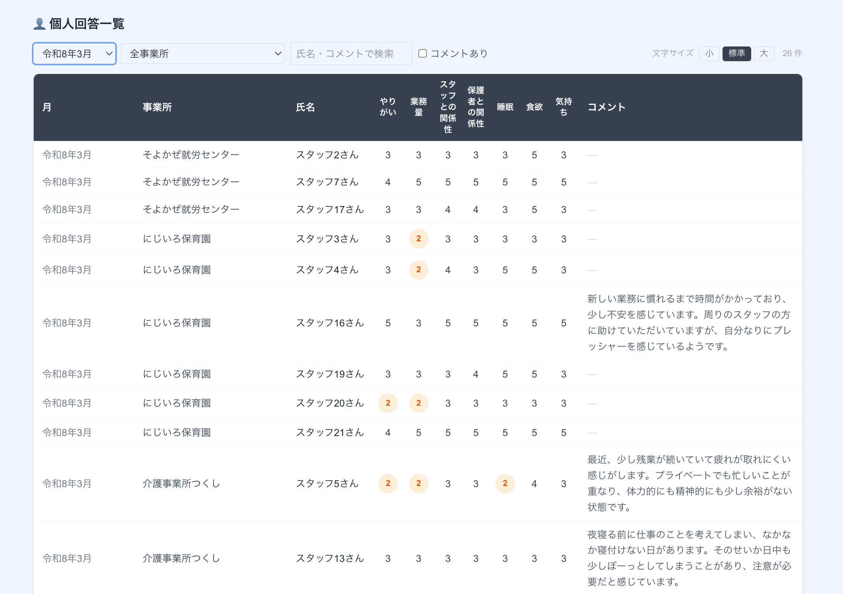
Task: Click the やりがい column header
Action: [388, 107]
